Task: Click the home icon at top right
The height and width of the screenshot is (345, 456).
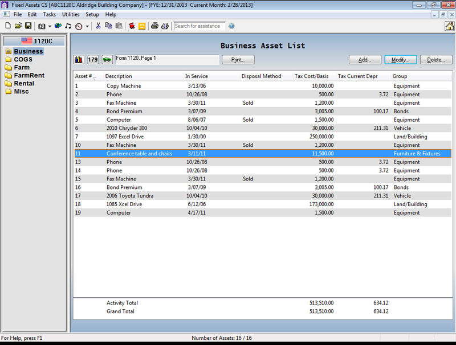Action: [449, 26]
